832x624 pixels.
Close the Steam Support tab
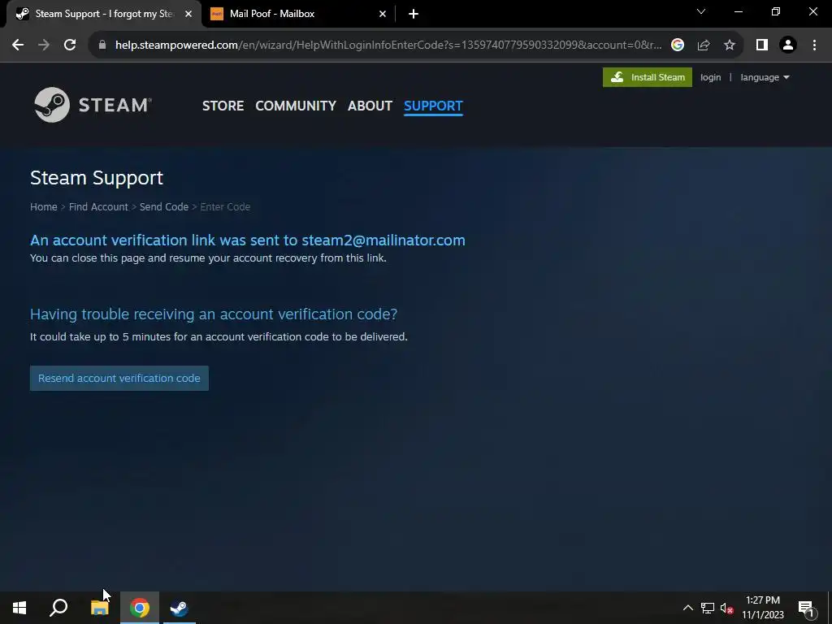pos(188,14)
